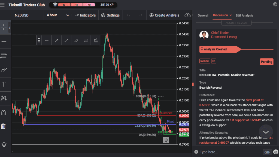Choose the horizontal ray line tool
279x157 pixels.
[47, 40]
